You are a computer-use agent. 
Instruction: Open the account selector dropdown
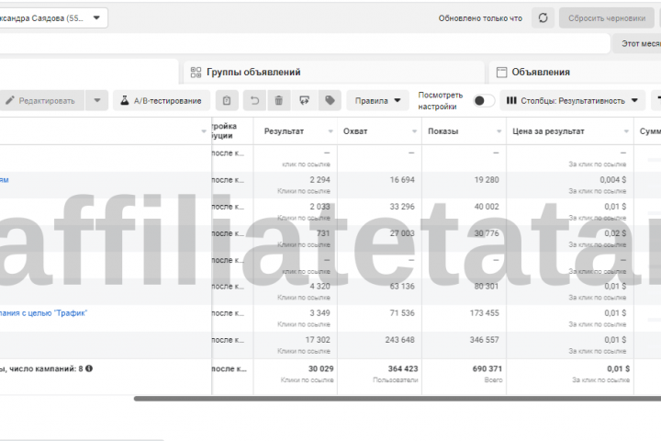click(52, 17)
